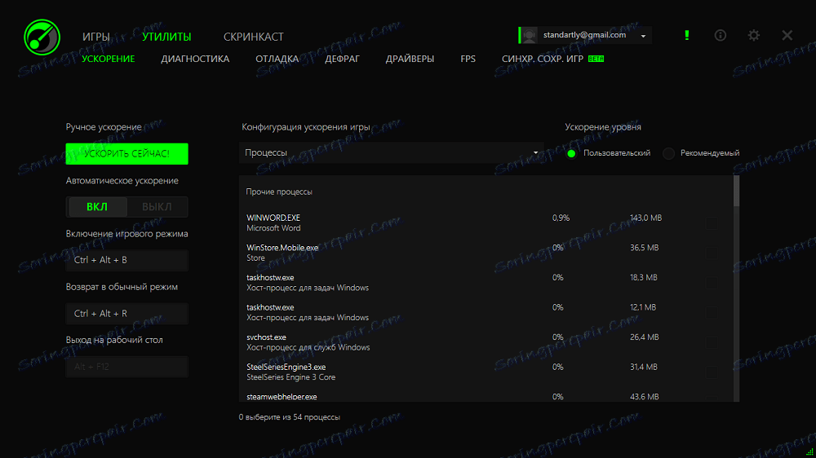Open the green exclamation notifications icon
Image resolution: width=816 pixels, height=458 pixels.
pyautogui.click(x=687, y=35)
